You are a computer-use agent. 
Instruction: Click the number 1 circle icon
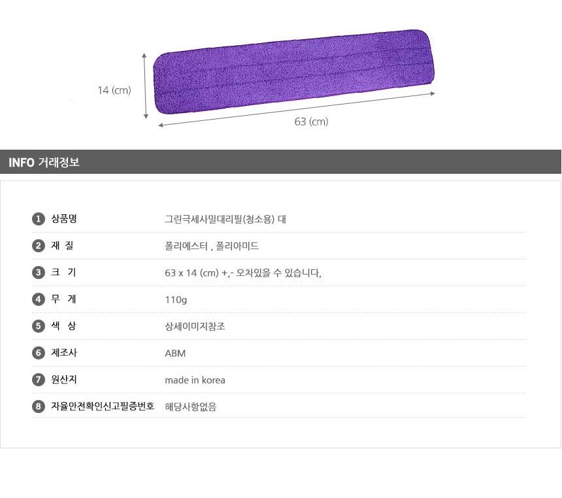[38, 219]
